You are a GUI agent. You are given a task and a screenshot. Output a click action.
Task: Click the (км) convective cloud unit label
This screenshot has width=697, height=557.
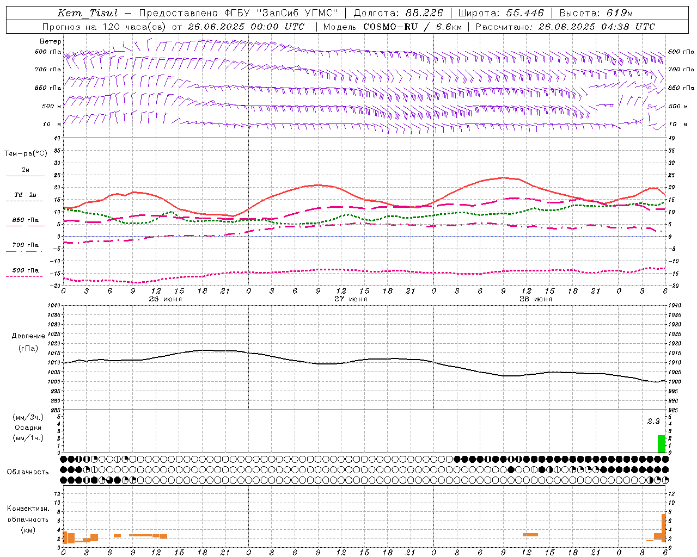(28, 530)
